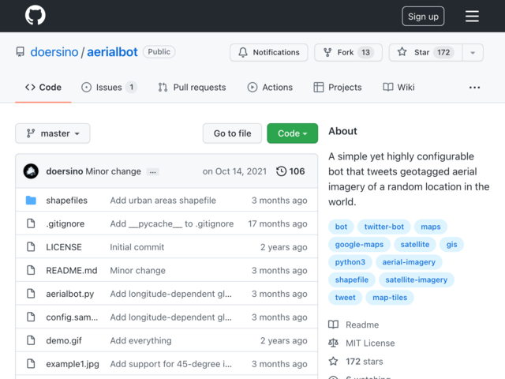The height and width of the screenshot is (379, 505).
Task: Fork the repository with Fork button
Action: pos(348,52)
